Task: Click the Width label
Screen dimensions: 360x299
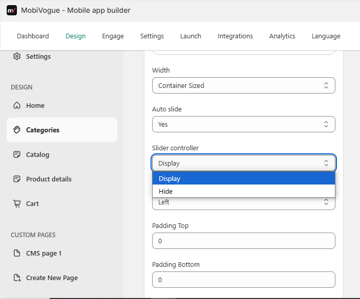Action: [161, 70]
